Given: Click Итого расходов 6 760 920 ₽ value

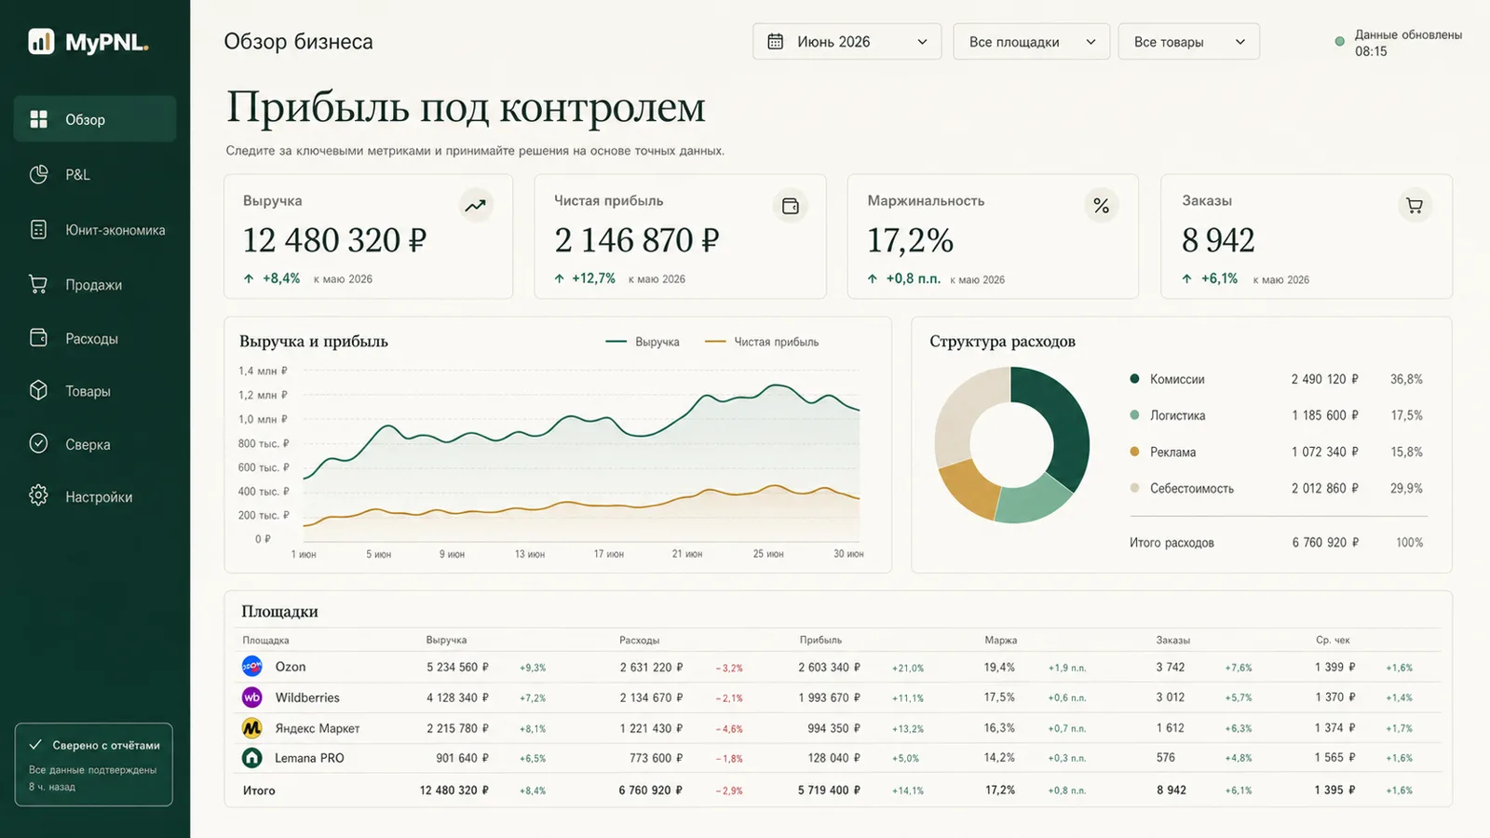Looking at the screenshot, I should coord(1325,543).
